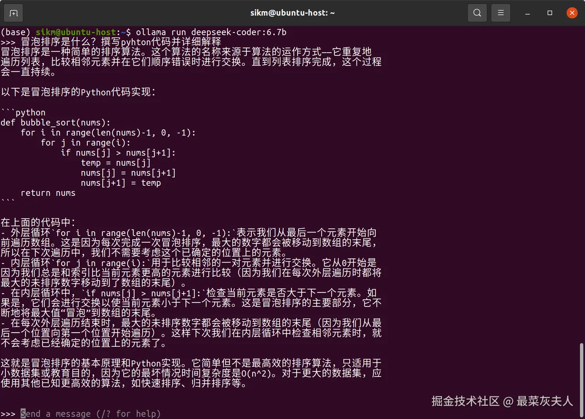Click the code line 'temp = nums[j]'
The height and width of the screenshot is (419, 585).
[116, 163]
